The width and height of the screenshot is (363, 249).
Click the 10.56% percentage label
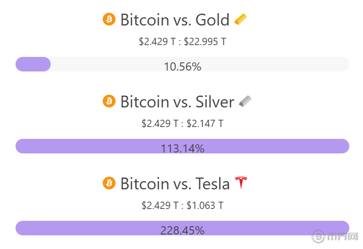(x=183, y=67)
